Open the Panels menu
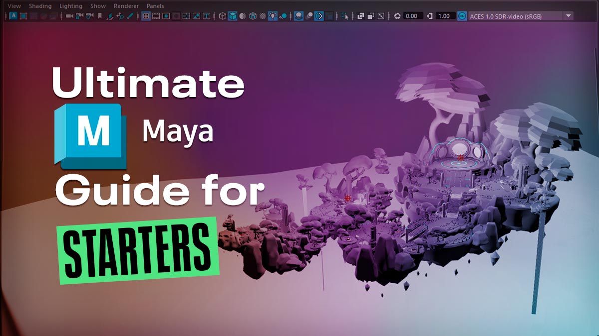Image resolution: width=599 pixels, height=336 pixels. [x=155, y=6]
